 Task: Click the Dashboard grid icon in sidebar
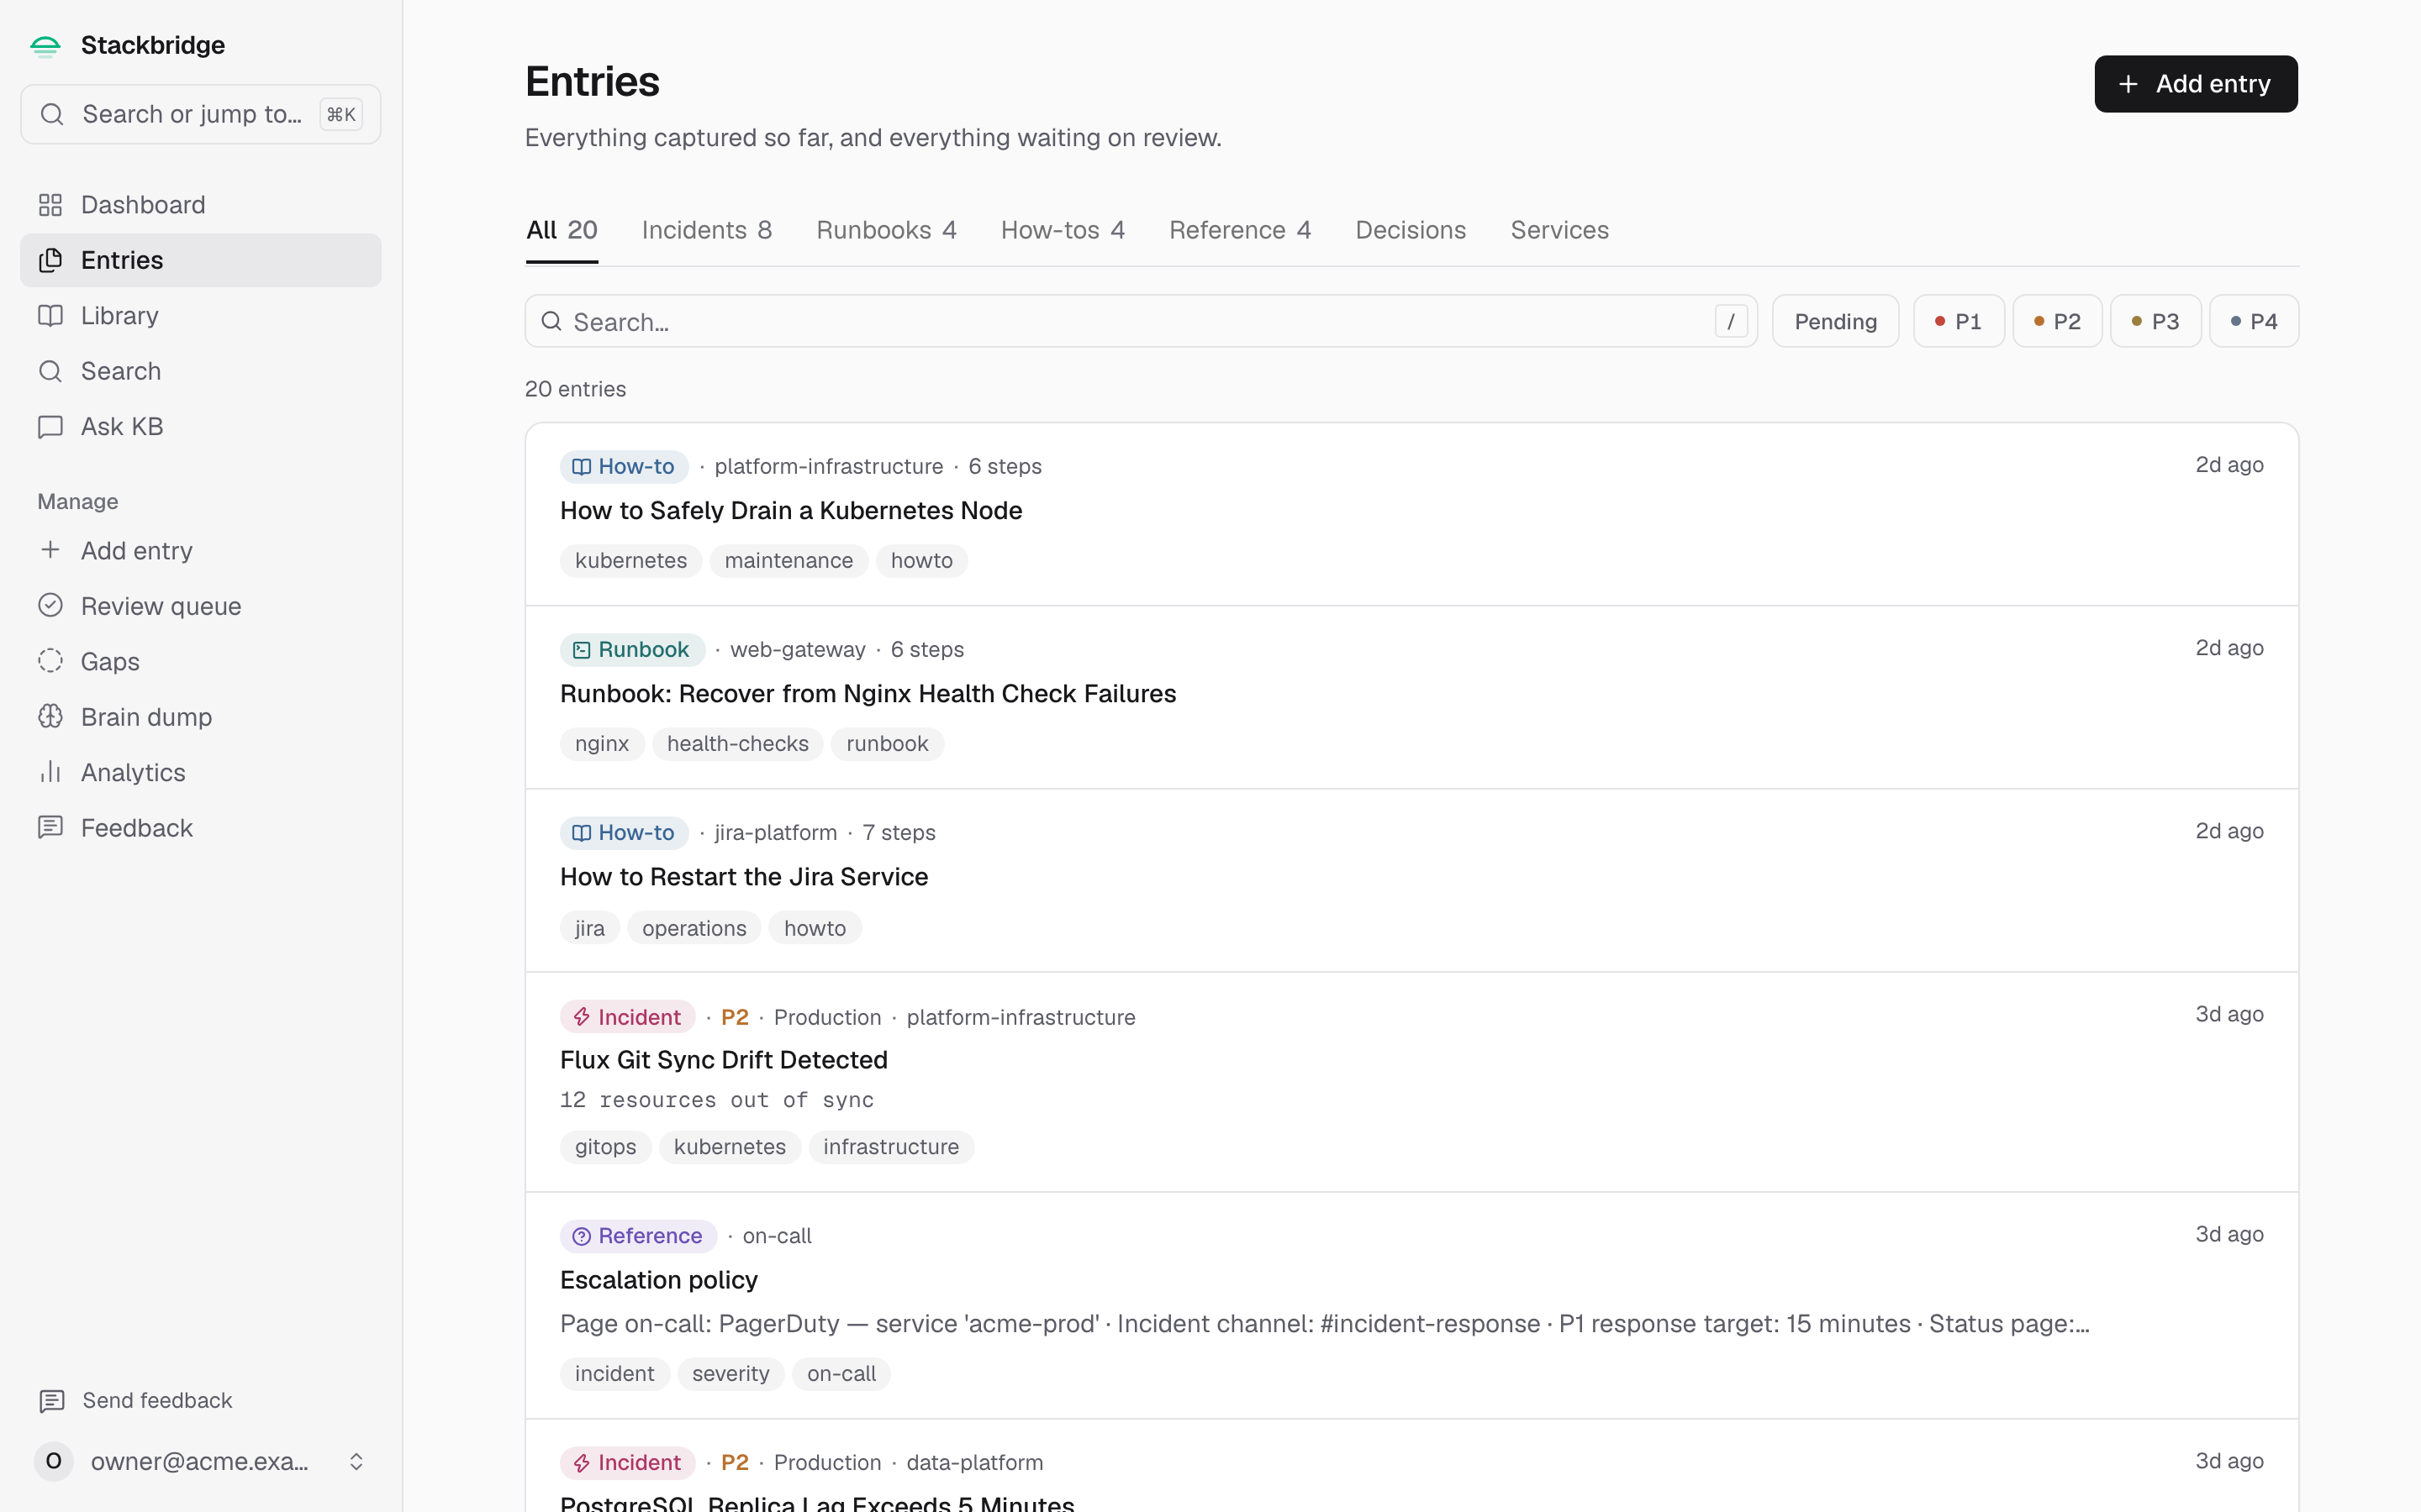tap(50, 205)
